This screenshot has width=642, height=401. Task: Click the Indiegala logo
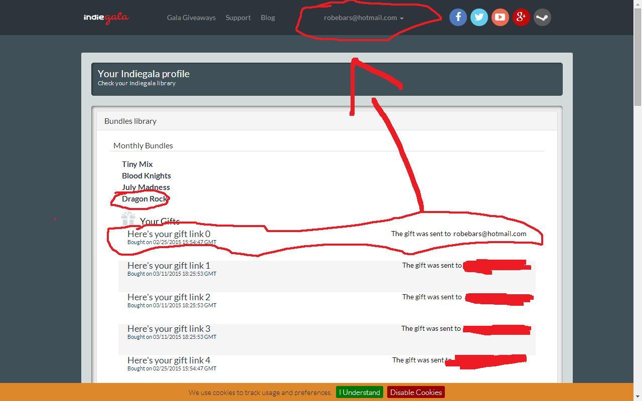106,18
